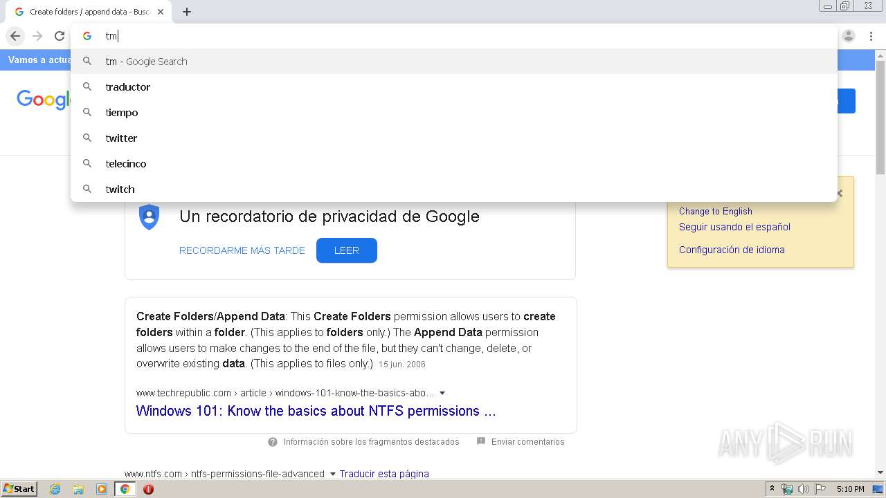Screen dimensions: 886x498
Task: Open the Chrome three-dot menu
Action: pos(871,36)
